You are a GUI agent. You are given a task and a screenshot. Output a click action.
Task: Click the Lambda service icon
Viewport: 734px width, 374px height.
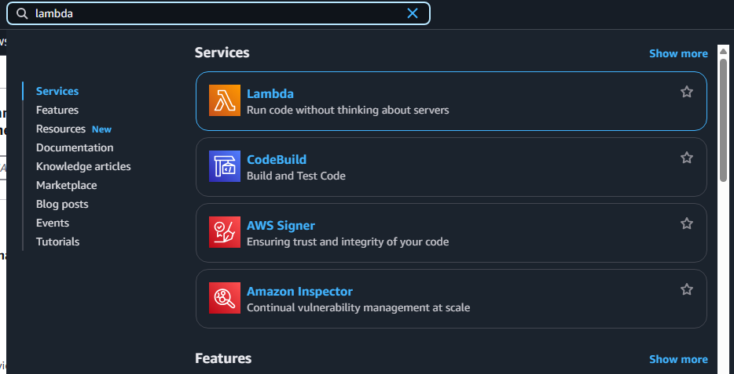225,100
